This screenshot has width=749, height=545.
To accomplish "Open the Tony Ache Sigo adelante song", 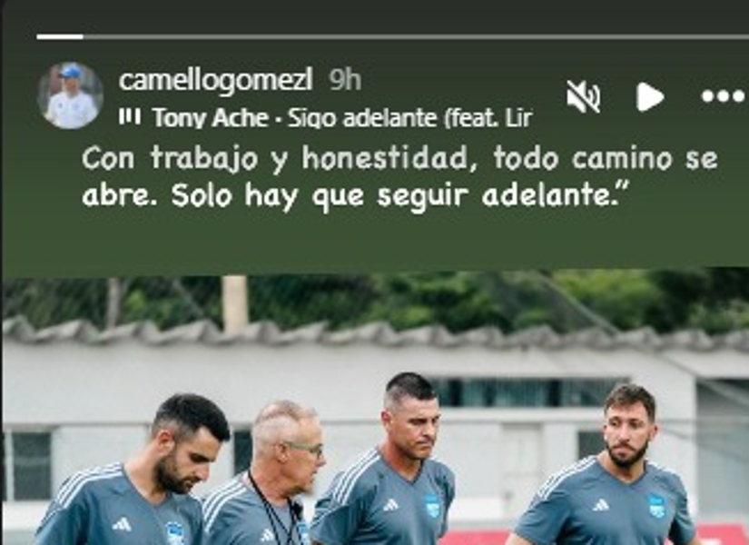I will point(342,117).
